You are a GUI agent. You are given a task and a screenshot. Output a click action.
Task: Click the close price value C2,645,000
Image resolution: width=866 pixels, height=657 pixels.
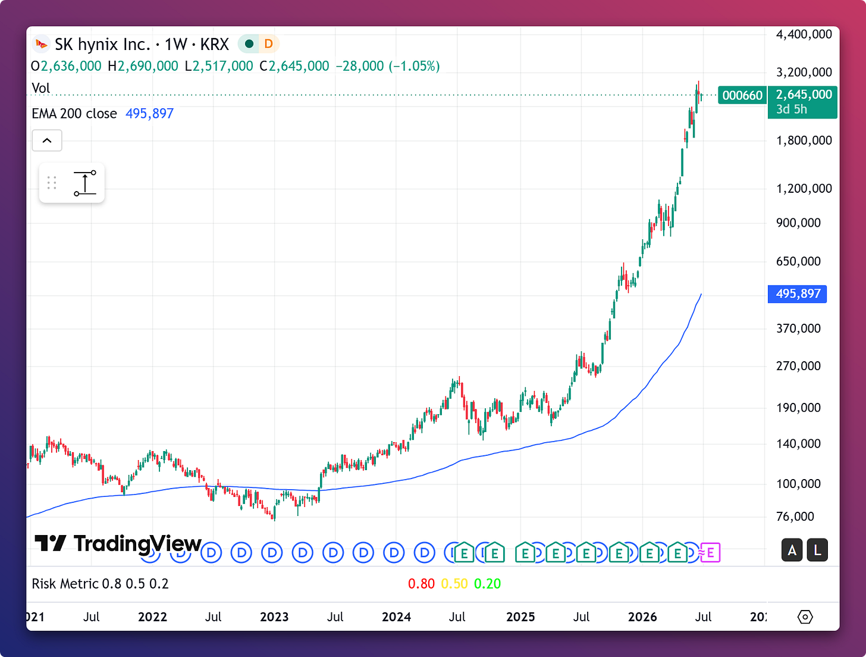click(x=294, y=66)
